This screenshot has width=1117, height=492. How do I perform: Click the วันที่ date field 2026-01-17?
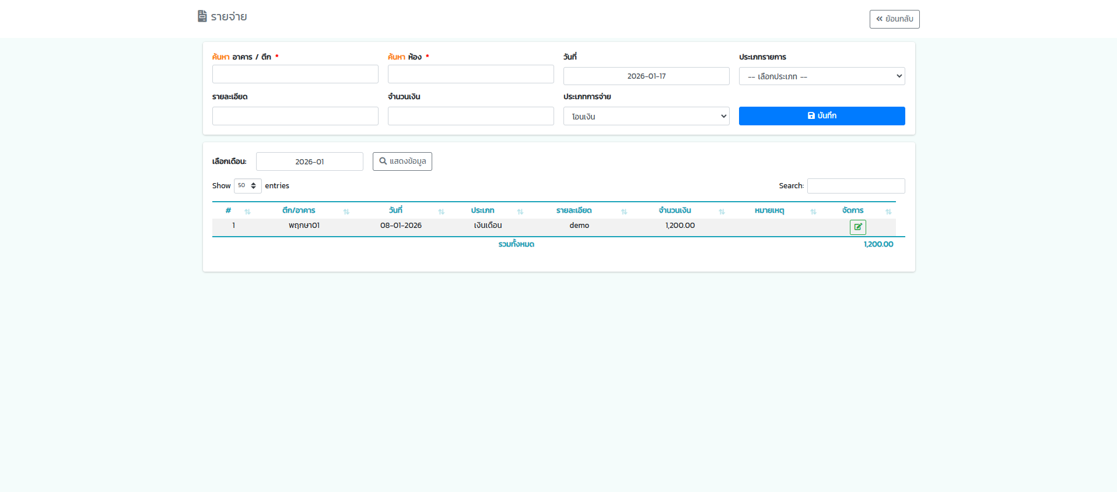click(646, 76)
